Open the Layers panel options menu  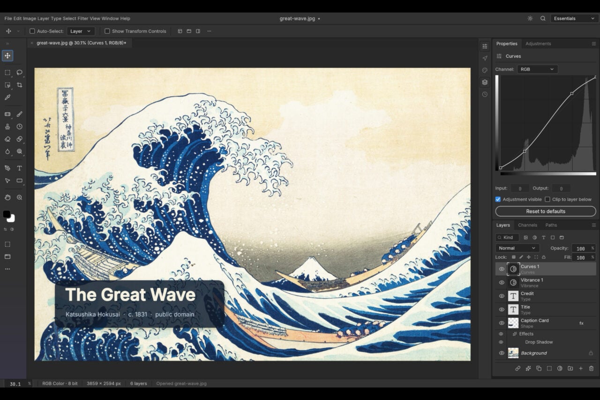594,225
